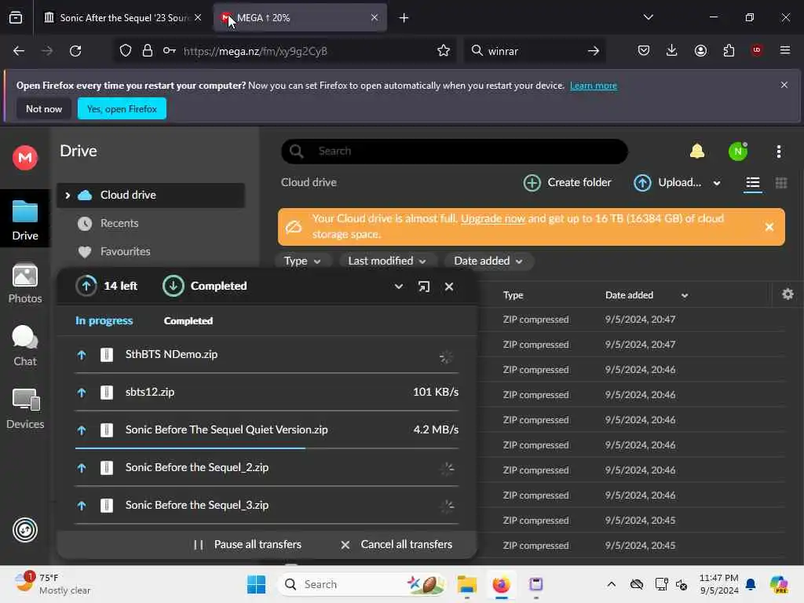Show hidden system tray icons
Viewport: 804px width, 603px height.
(x=611, y=584)
